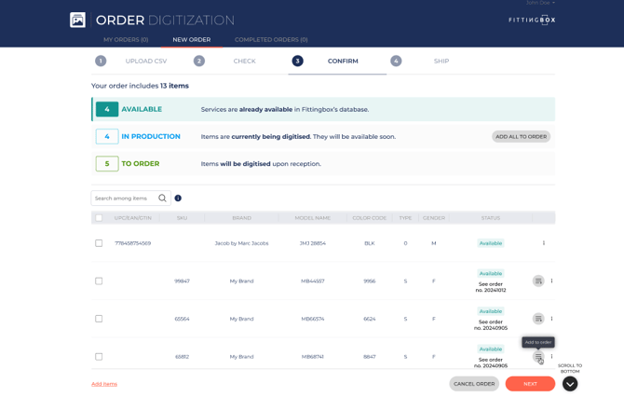Open the Completed Orders tab
The height and width of the screenshot is (397, 624).
tap(271, 40)
